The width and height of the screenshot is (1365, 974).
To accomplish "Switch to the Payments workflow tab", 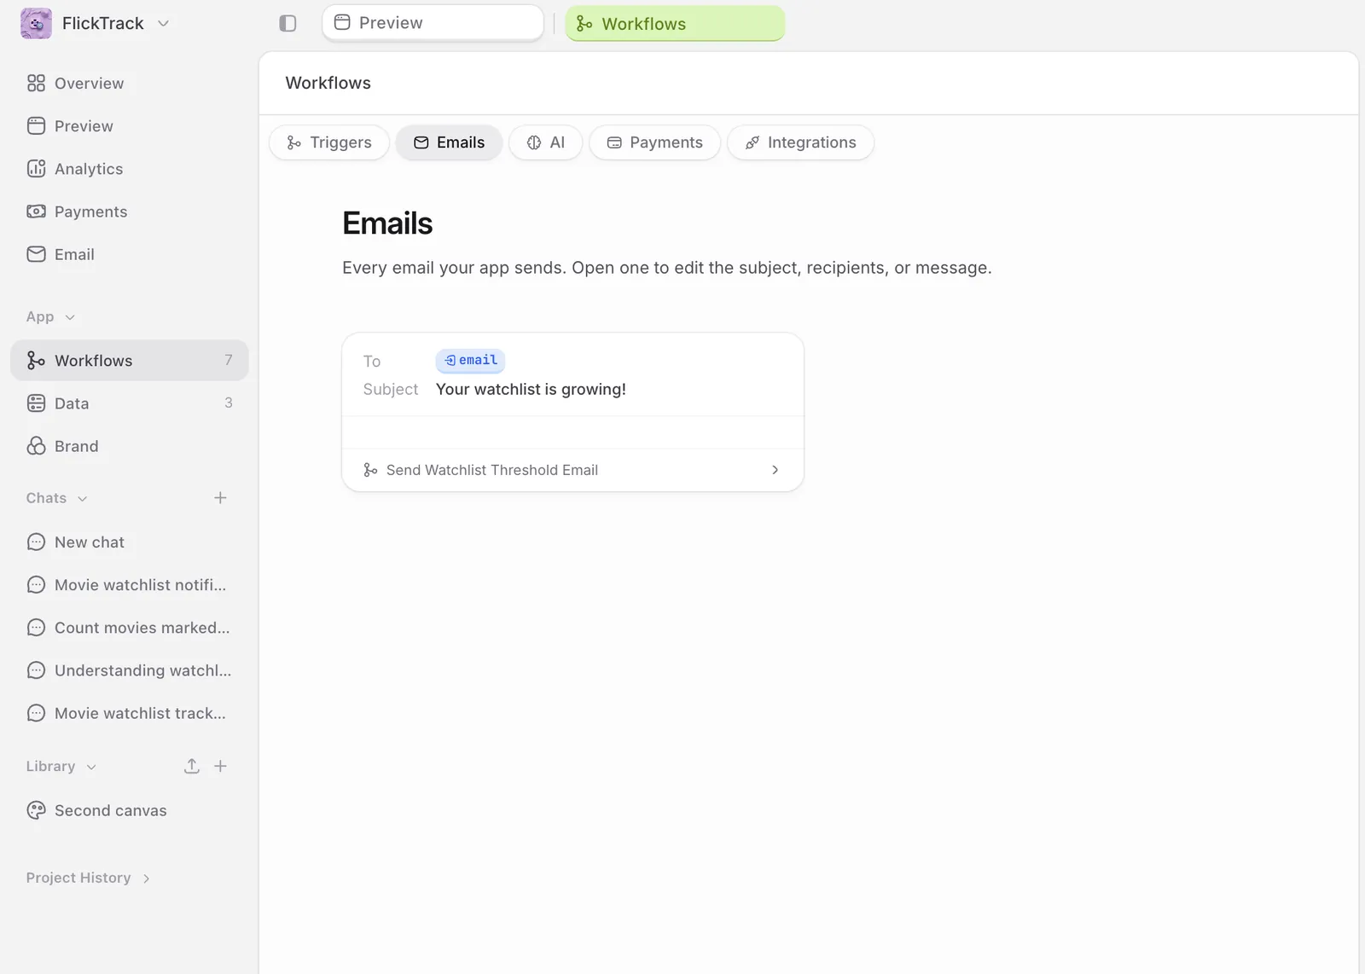I will (655, 142).
